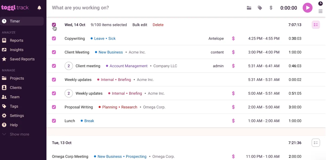Screen dimensions: 326x160
Task: Edit duration 1:00:00 of Lunch entry
Action: pos(295,121)
